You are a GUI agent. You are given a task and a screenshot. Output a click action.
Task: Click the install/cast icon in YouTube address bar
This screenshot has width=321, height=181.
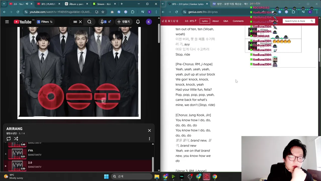tap(97, 12)
